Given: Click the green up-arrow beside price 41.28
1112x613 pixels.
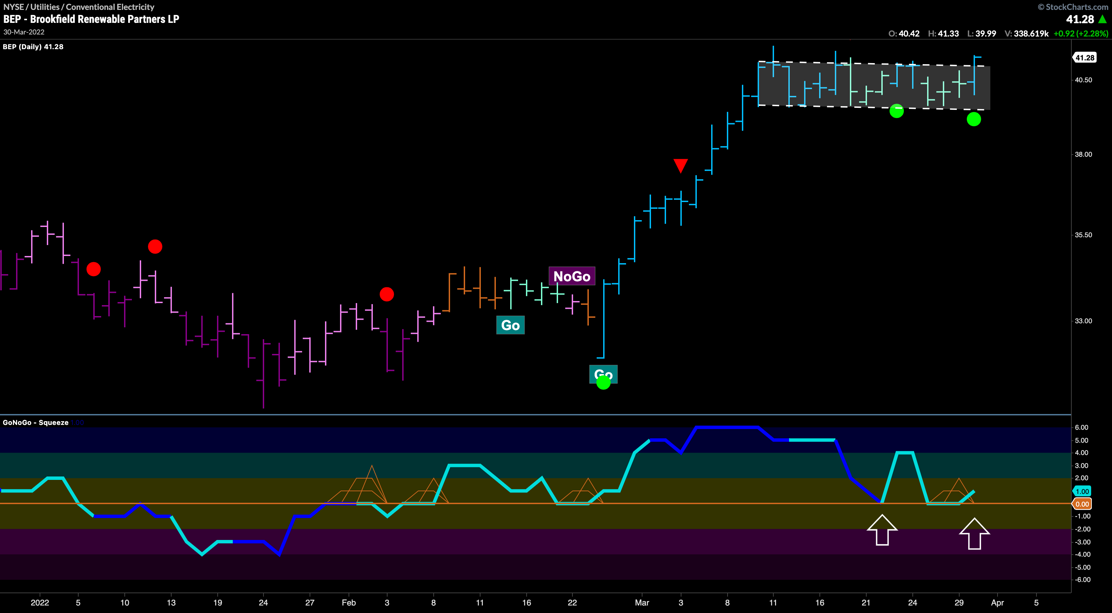Looking at the screenshot, I should pyautogui.click(x=1102, y=19).
